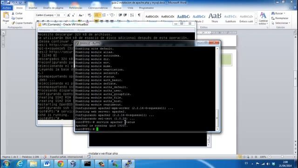298x168 pixels.
Task: Increase font size with the large A icon
Action: coord(68,15)
